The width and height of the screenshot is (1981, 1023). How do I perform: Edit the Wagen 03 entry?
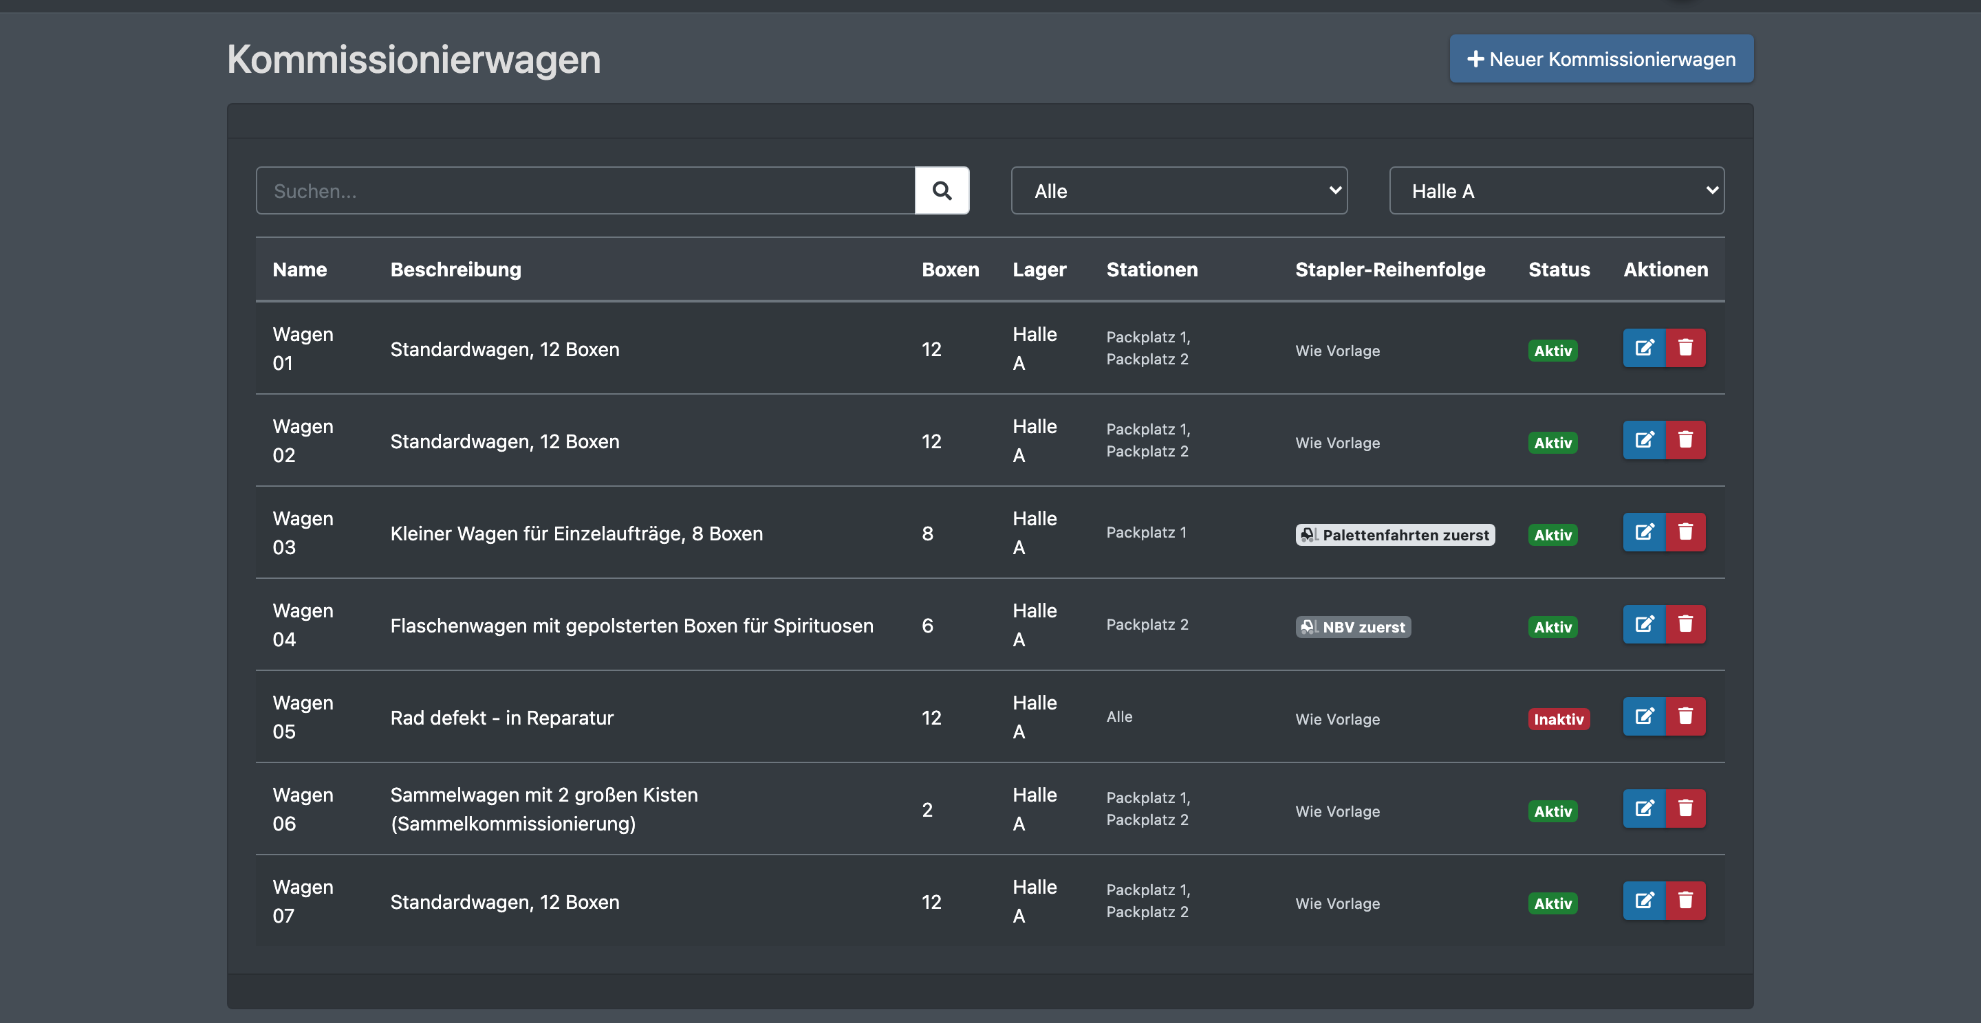tap(1644, 533)
